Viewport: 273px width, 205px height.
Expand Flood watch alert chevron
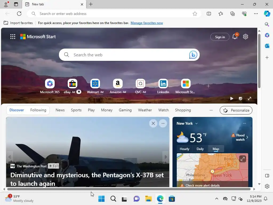tap(247, 137)
